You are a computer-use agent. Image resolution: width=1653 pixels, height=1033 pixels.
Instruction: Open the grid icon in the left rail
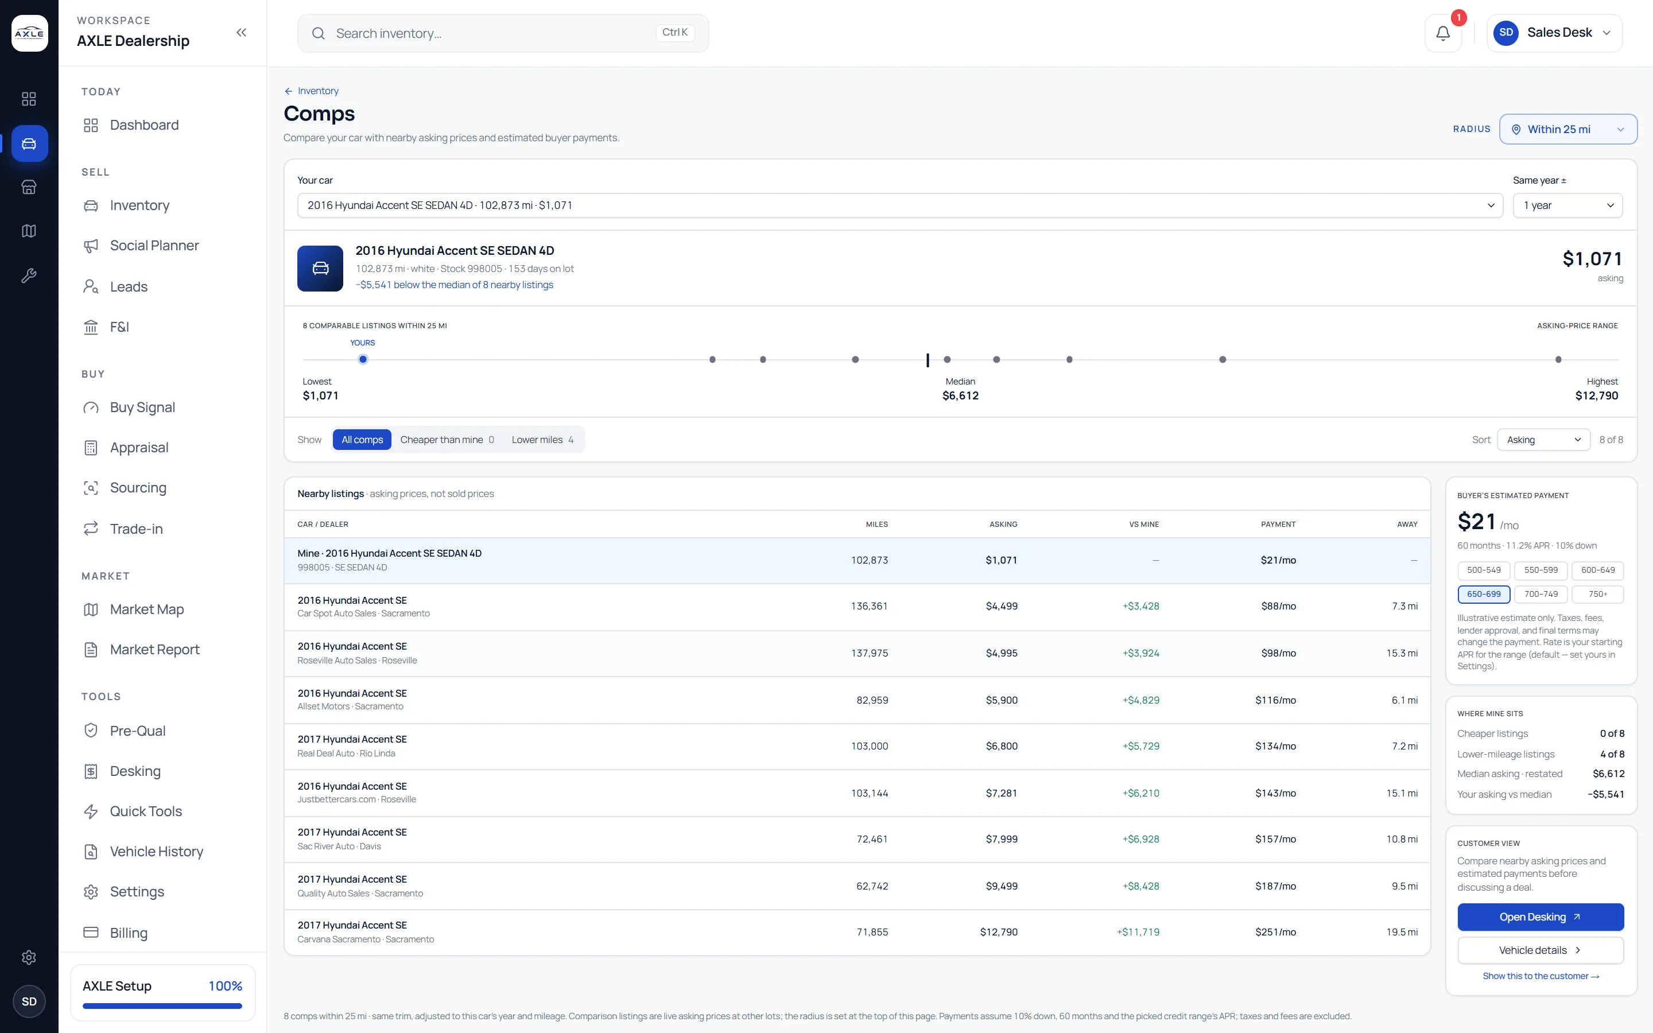[29, 99]
